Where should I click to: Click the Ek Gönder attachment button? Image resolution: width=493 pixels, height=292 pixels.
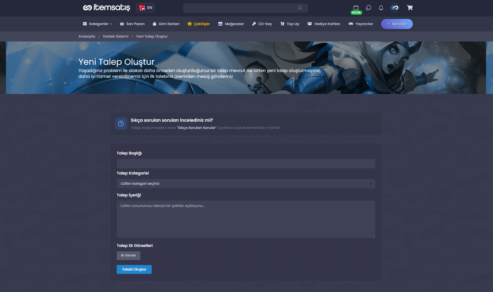[x=129, y=255]
